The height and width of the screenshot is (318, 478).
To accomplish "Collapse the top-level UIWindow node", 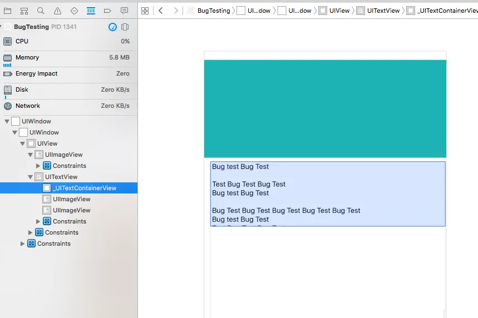I will click(7, 121).
